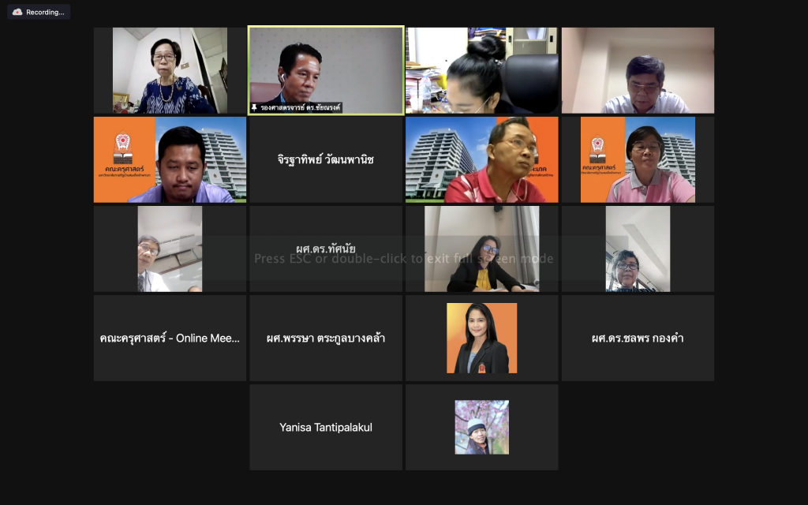Select the ผศ.ดร.ทัศนัย participant tile
This screenshot has height=505, width=808.
(x=326, y=249)
